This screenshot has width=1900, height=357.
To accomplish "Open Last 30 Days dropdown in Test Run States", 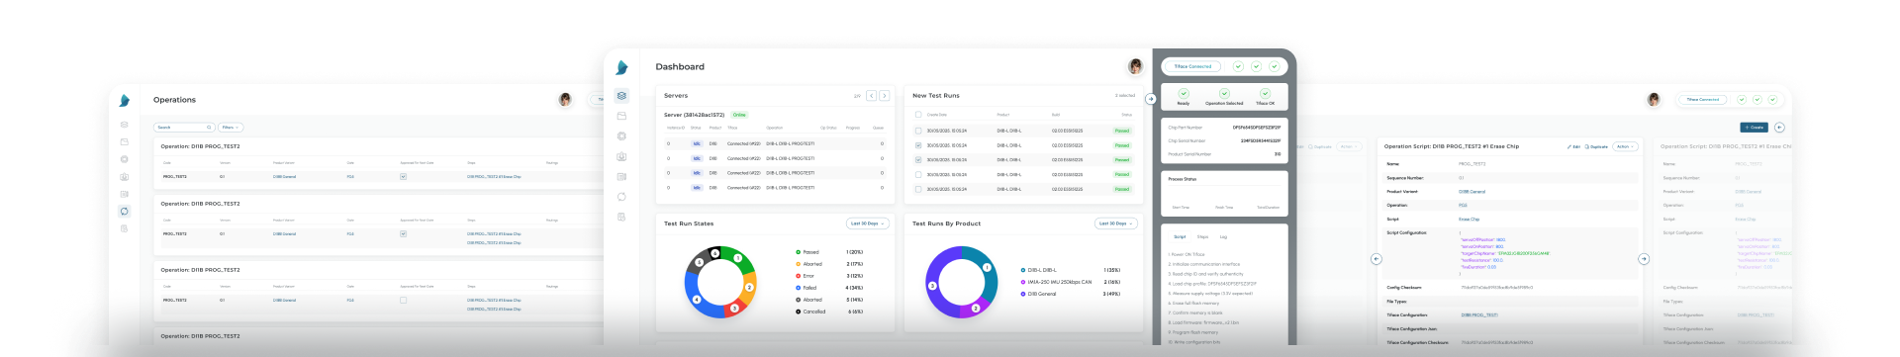I will tap(867, 223).
